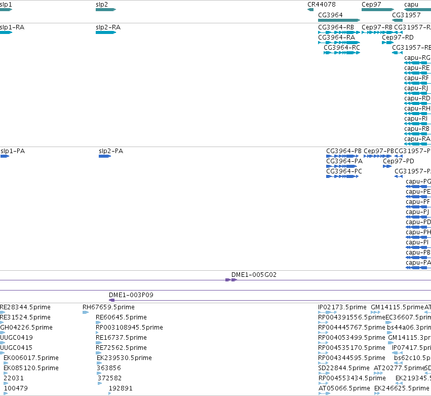Select the slp2 gene label
The width and height of the screenshot is (431, 396).
coord(102,5)
